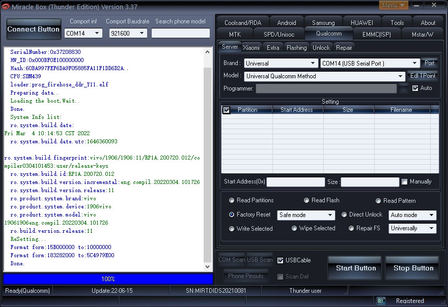Click the Edl TPoint button

423,76
